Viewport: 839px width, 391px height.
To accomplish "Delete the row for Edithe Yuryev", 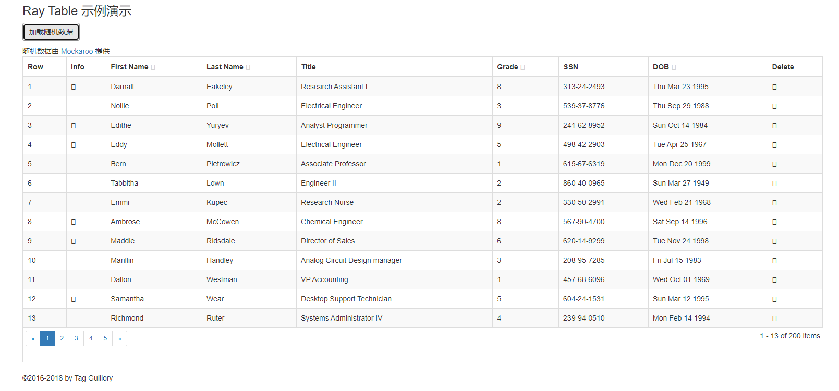I will [x=774, y=126].
